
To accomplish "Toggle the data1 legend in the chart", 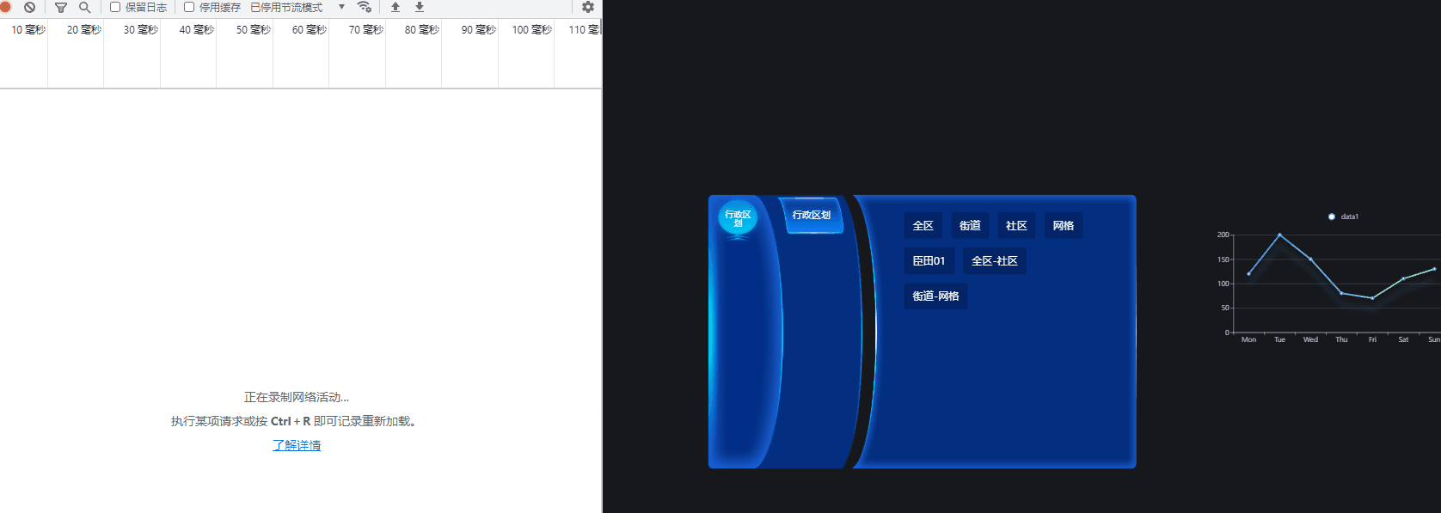I will 1343,217.
